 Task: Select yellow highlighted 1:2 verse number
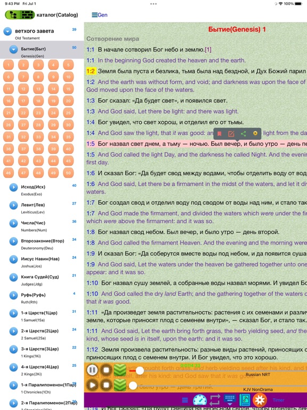[91, 71]
